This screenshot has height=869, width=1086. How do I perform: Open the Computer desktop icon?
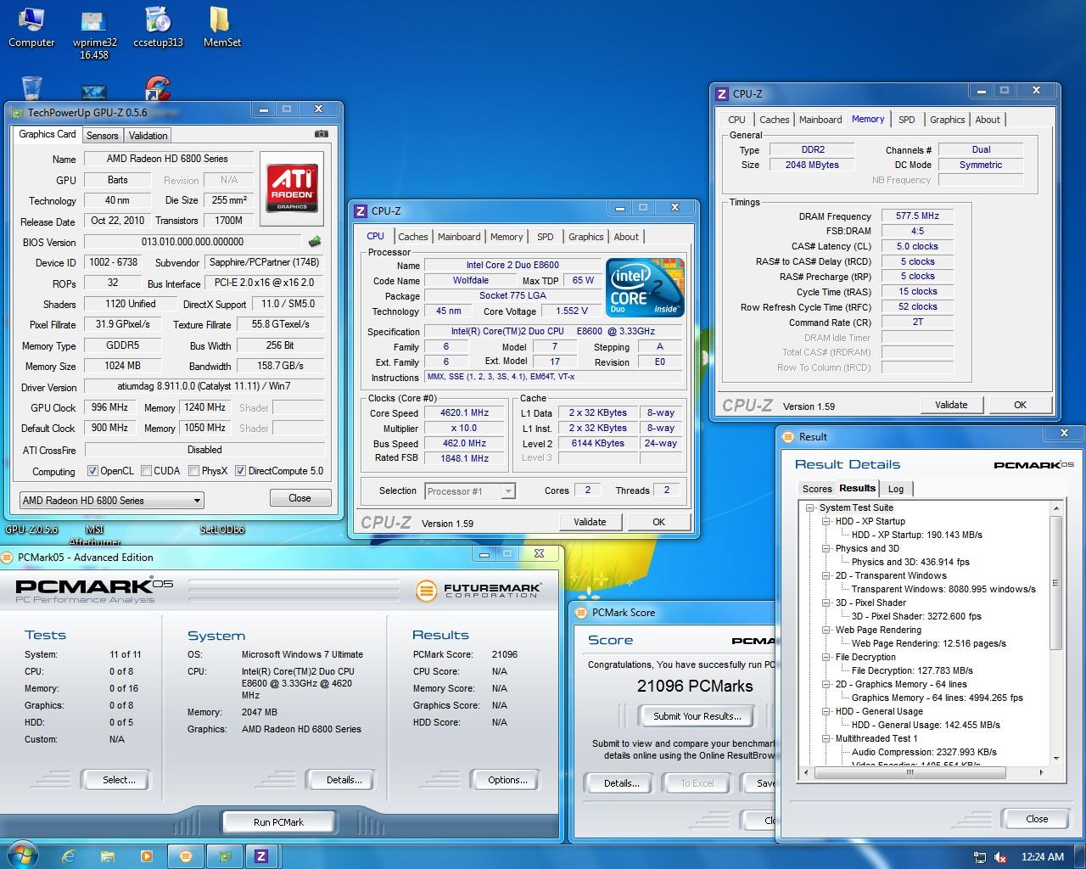(x=31, y=26)
